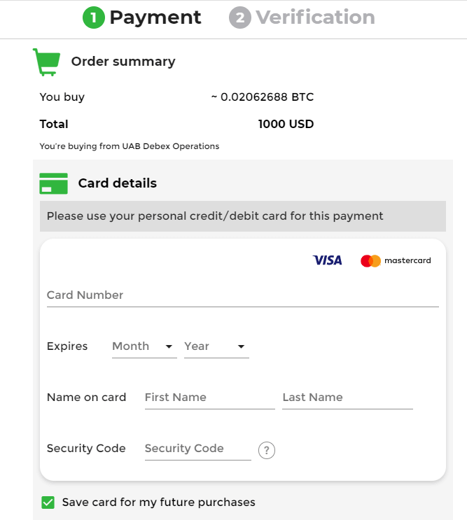Click the BTC amount you buy
This screenshot has height=520, width=467.
263,97
